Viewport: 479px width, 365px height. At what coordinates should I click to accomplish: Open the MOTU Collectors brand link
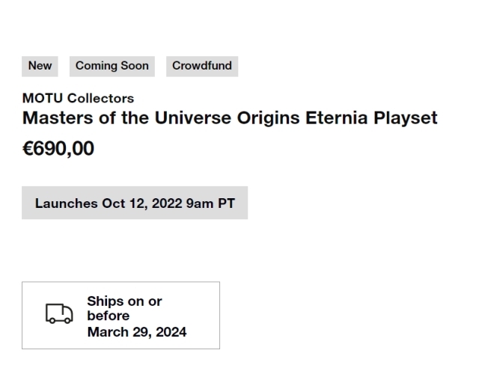coord(78,98)
